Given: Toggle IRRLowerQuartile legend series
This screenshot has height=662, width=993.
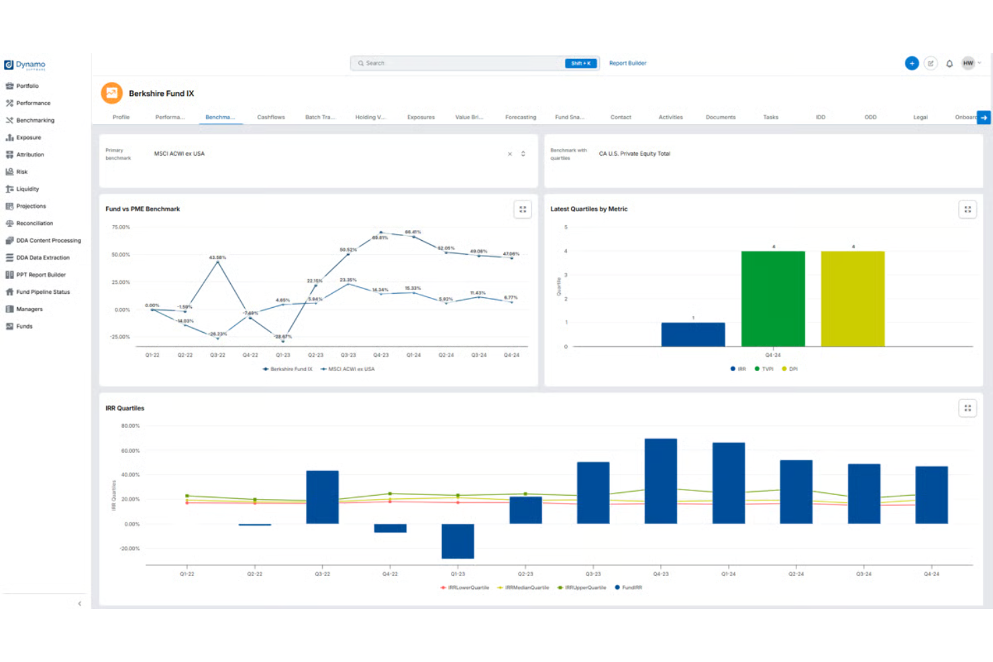Looking at the screenshot, I should click(465, 588).
